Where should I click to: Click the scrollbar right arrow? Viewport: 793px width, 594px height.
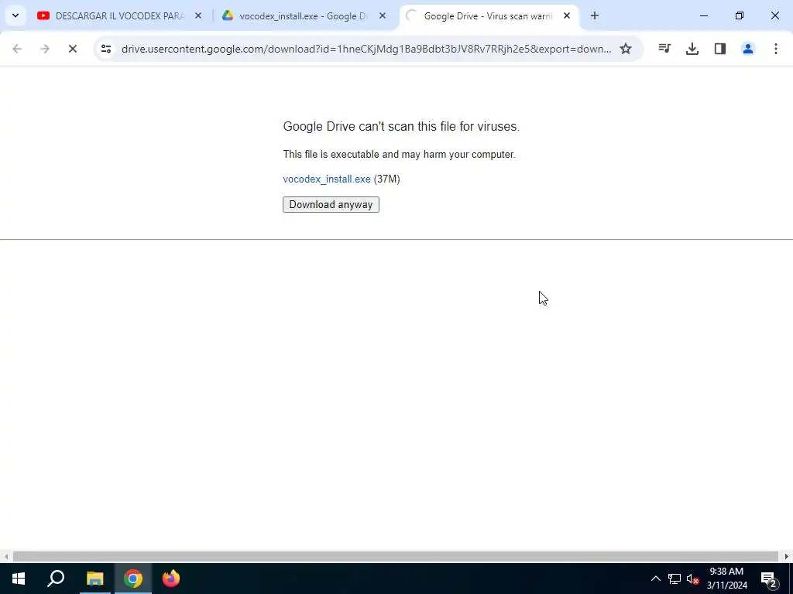(787, 557)
